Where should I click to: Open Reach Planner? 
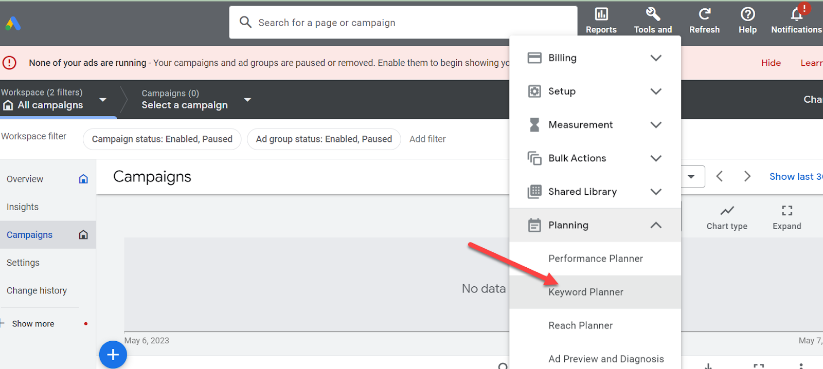coord(595,325)
